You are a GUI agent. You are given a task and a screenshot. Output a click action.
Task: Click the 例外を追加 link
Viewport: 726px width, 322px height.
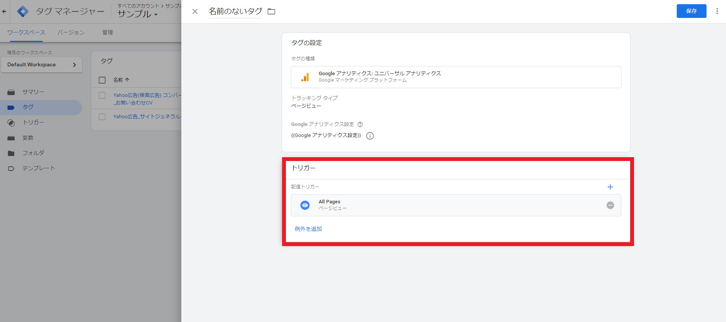308,229
